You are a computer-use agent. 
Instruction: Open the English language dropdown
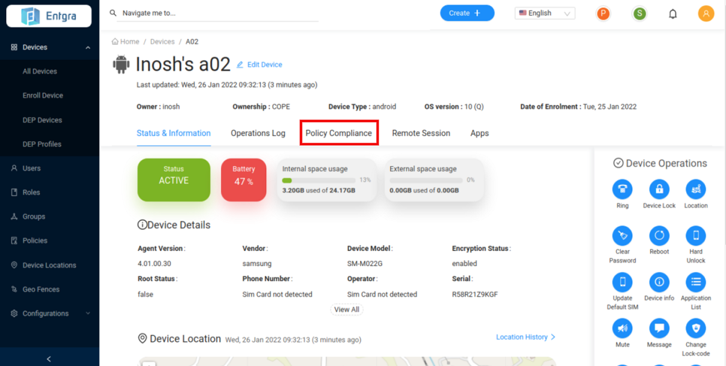[x=544, y=13]
